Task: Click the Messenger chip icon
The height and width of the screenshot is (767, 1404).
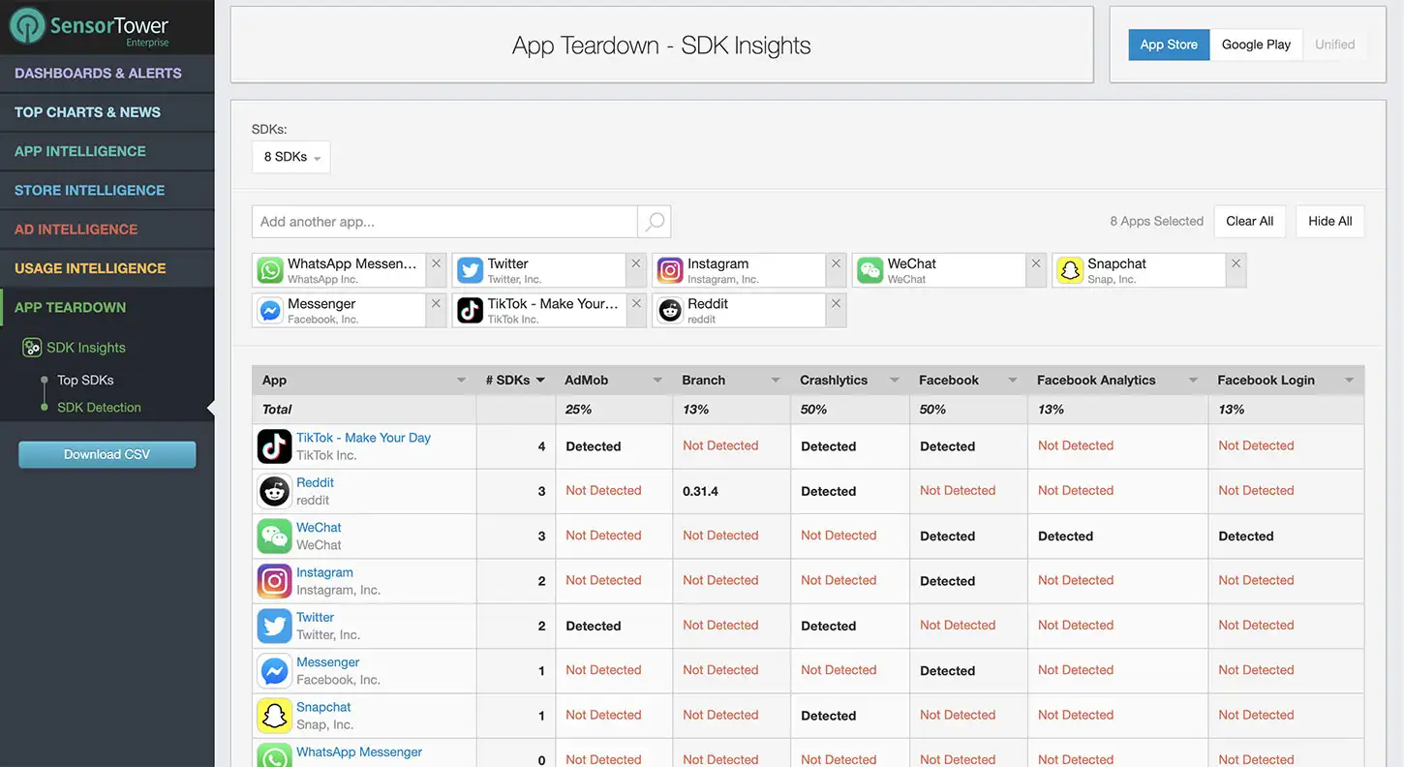Action: pyautogui.click(x=270, y=310)
